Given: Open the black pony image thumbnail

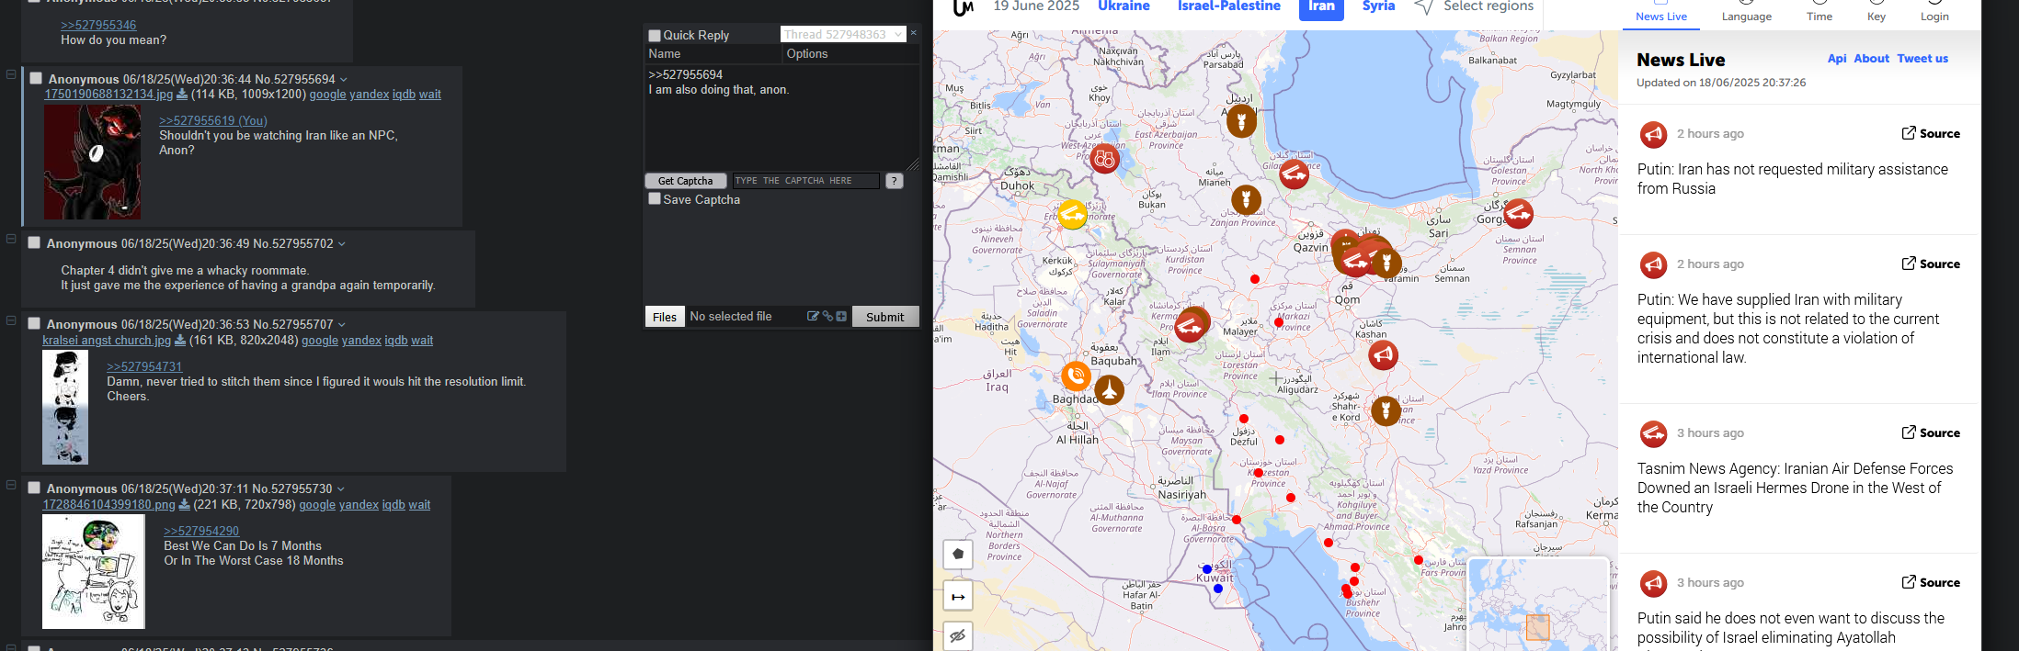Looking at the screenshot, I should pyautogui.click(x=92, y=162).
